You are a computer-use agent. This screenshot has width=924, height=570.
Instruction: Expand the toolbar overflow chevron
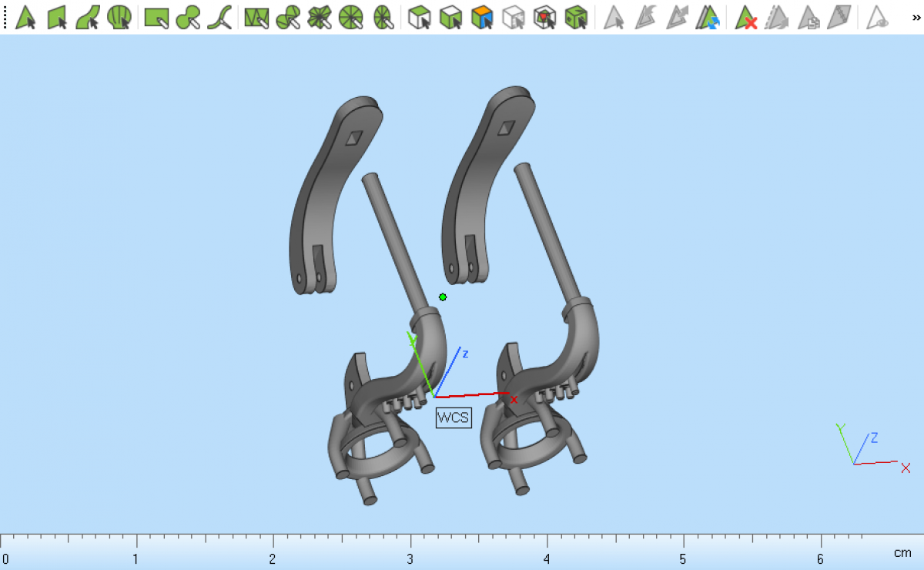[916, 17]
